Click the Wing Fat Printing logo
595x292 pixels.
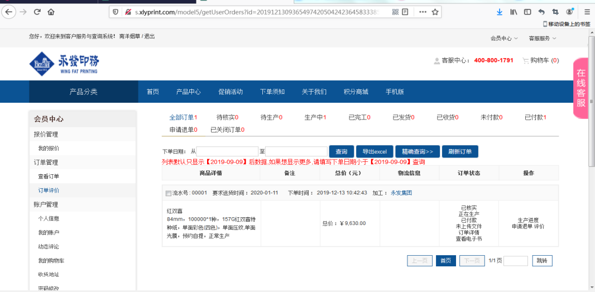click(64, 63)
